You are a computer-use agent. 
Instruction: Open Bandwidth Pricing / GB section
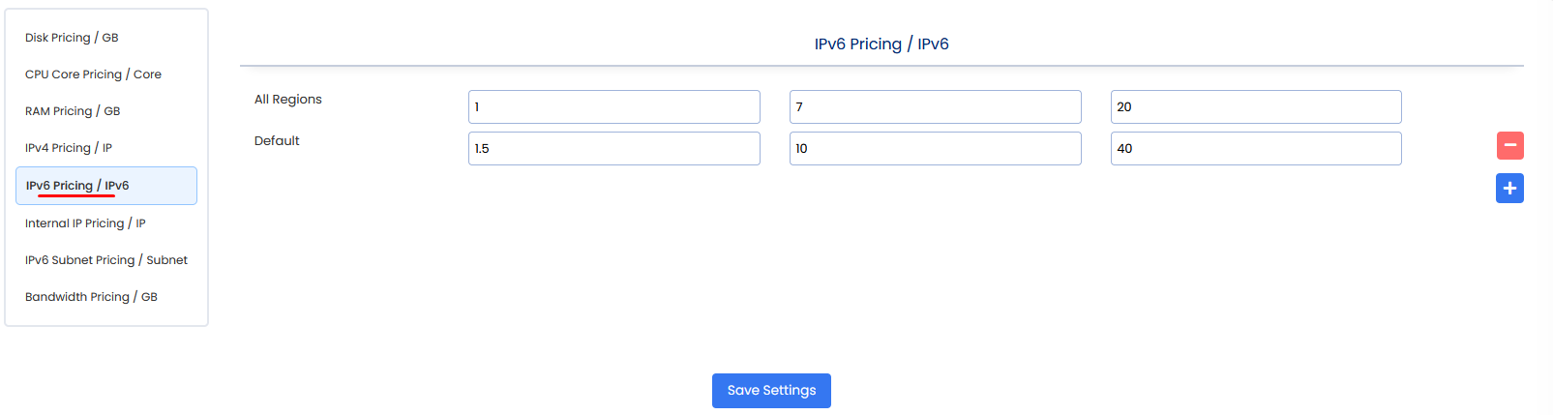pos(91,297)
